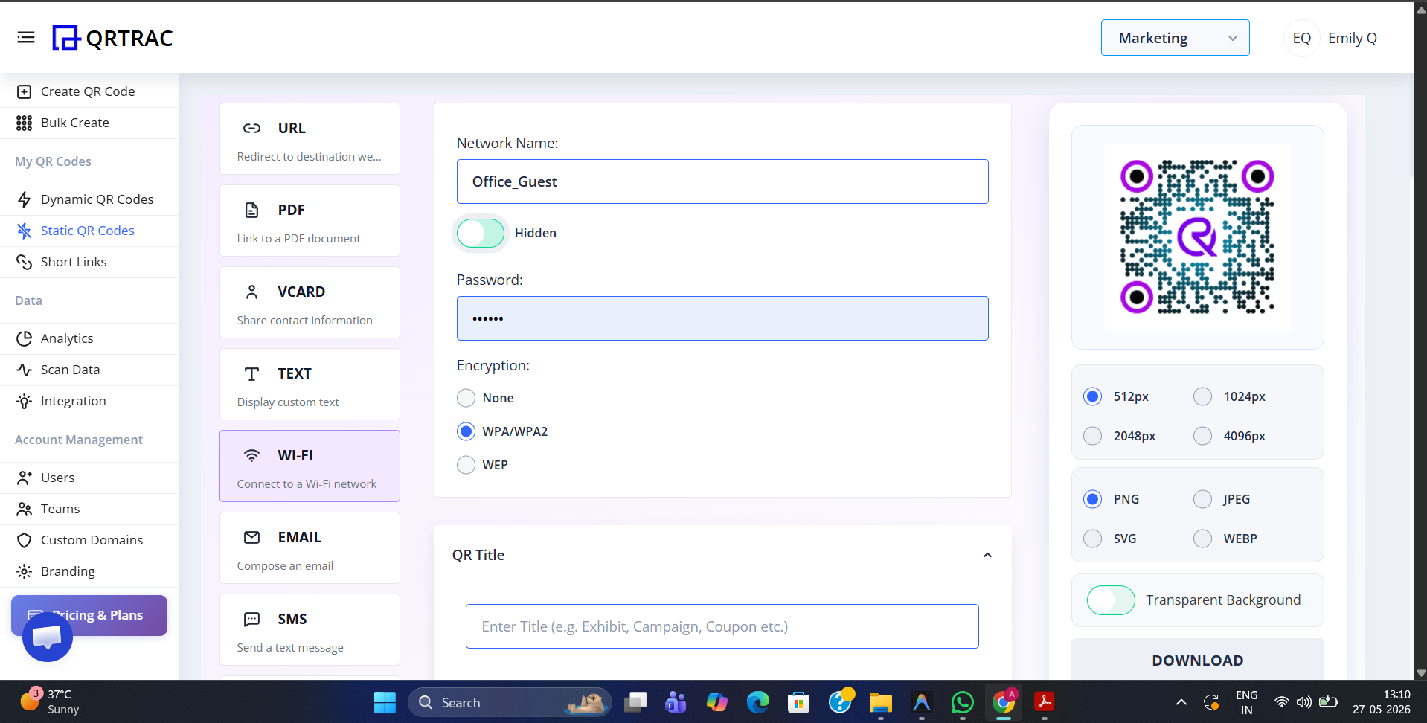Viewport: 1427px width, 723px height.
Task: Open Pricing & Plans
Action: [x=89, y=615]
